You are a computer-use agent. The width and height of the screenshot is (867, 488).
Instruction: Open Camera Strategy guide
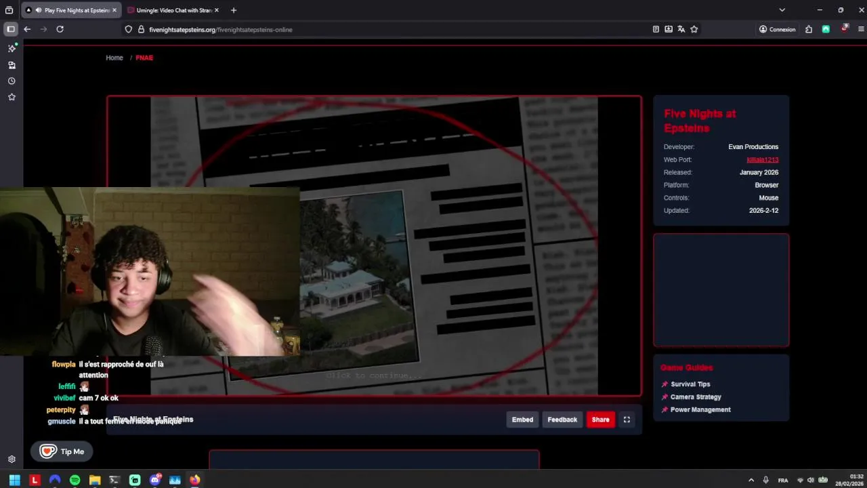[696, 397]
